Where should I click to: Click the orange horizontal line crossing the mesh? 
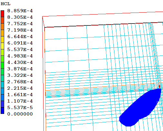pyautogui.click(x=104, y=87)
